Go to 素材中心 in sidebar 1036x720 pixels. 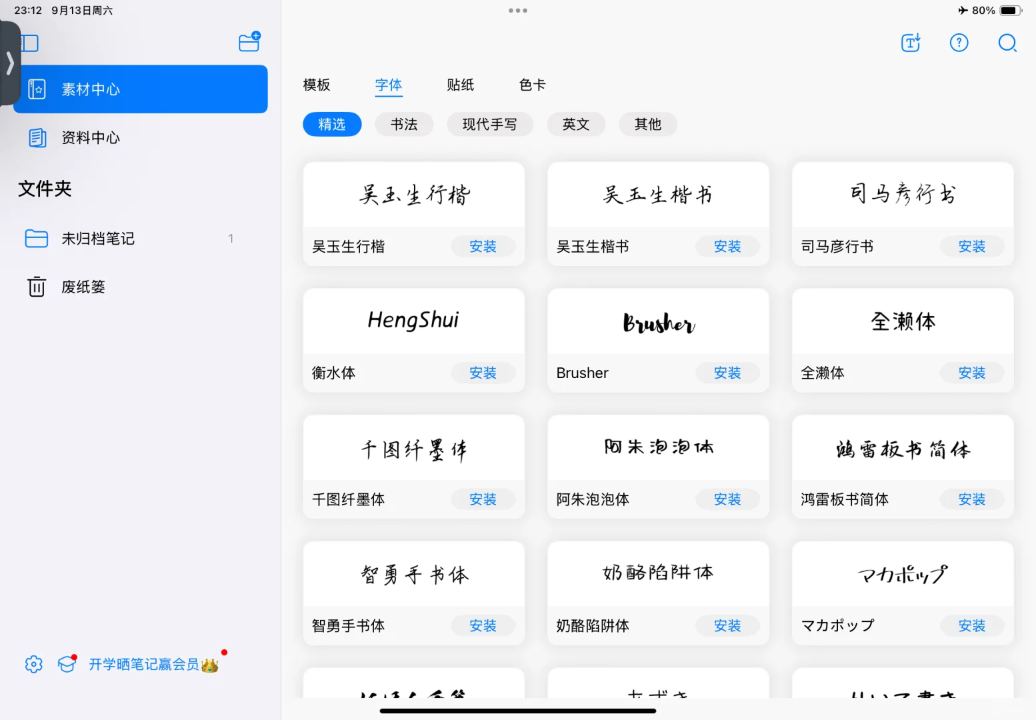[x=141, y=89]
